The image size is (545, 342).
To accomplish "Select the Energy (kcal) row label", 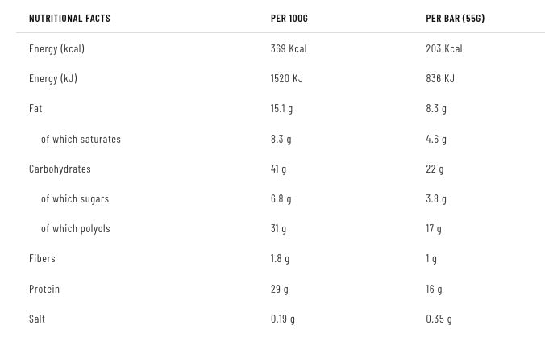I will point(56,48).
